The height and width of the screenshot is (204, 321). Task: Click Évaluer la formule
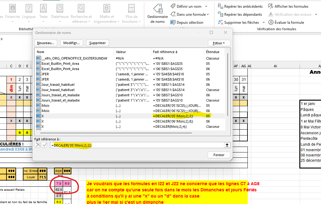click(286, 22)
